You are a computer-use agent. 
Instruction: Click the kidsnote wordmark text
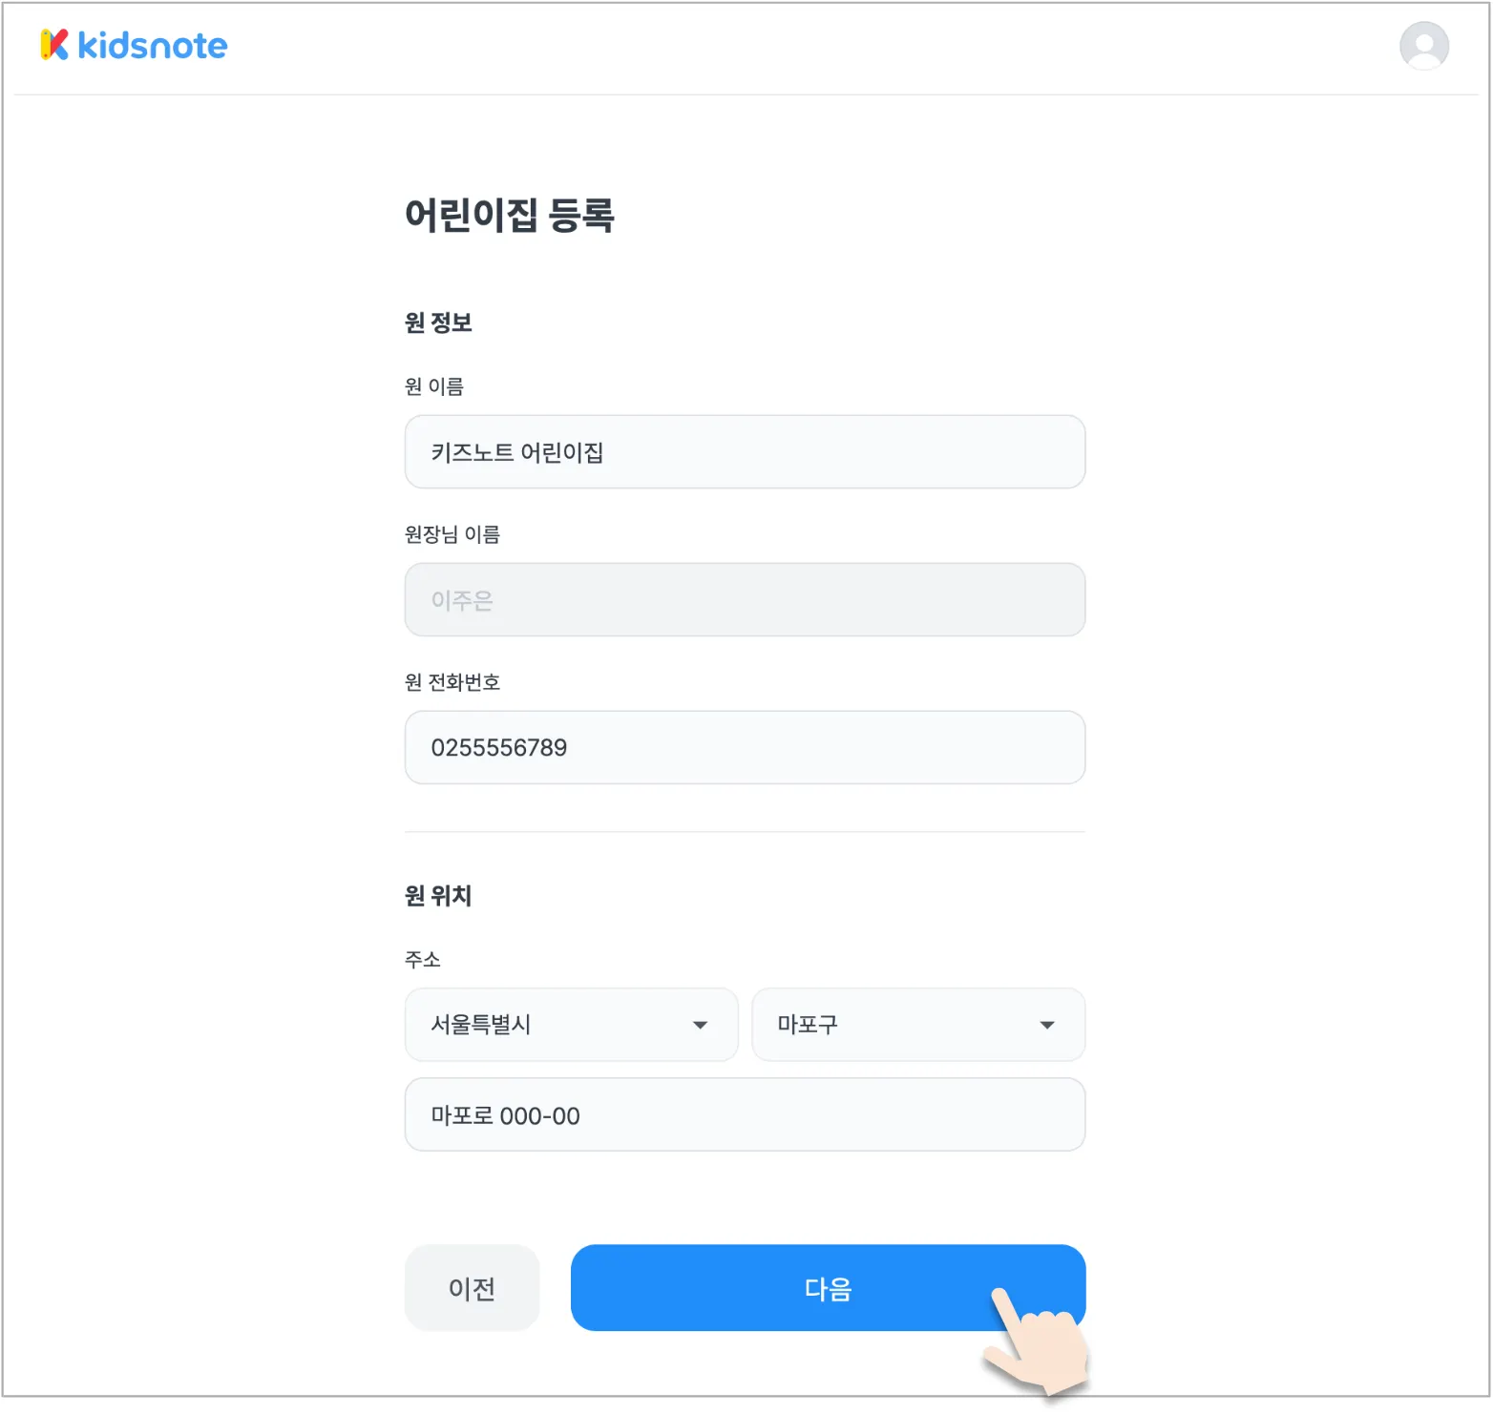[x=152, y=46]
